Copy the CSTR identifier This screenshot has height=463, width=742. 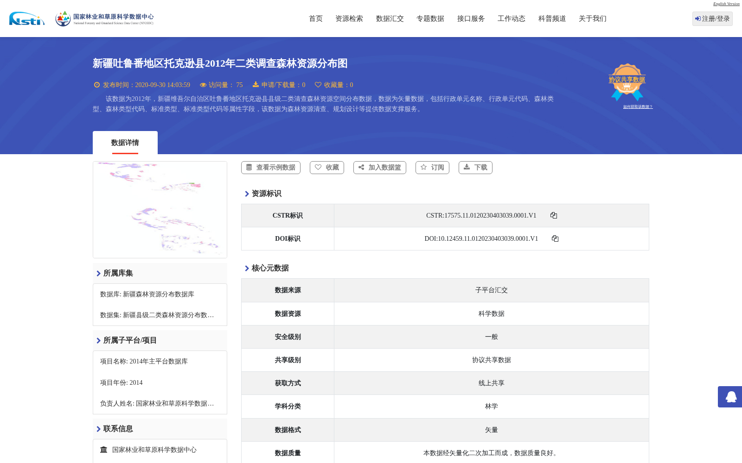(x=554, y=215)
